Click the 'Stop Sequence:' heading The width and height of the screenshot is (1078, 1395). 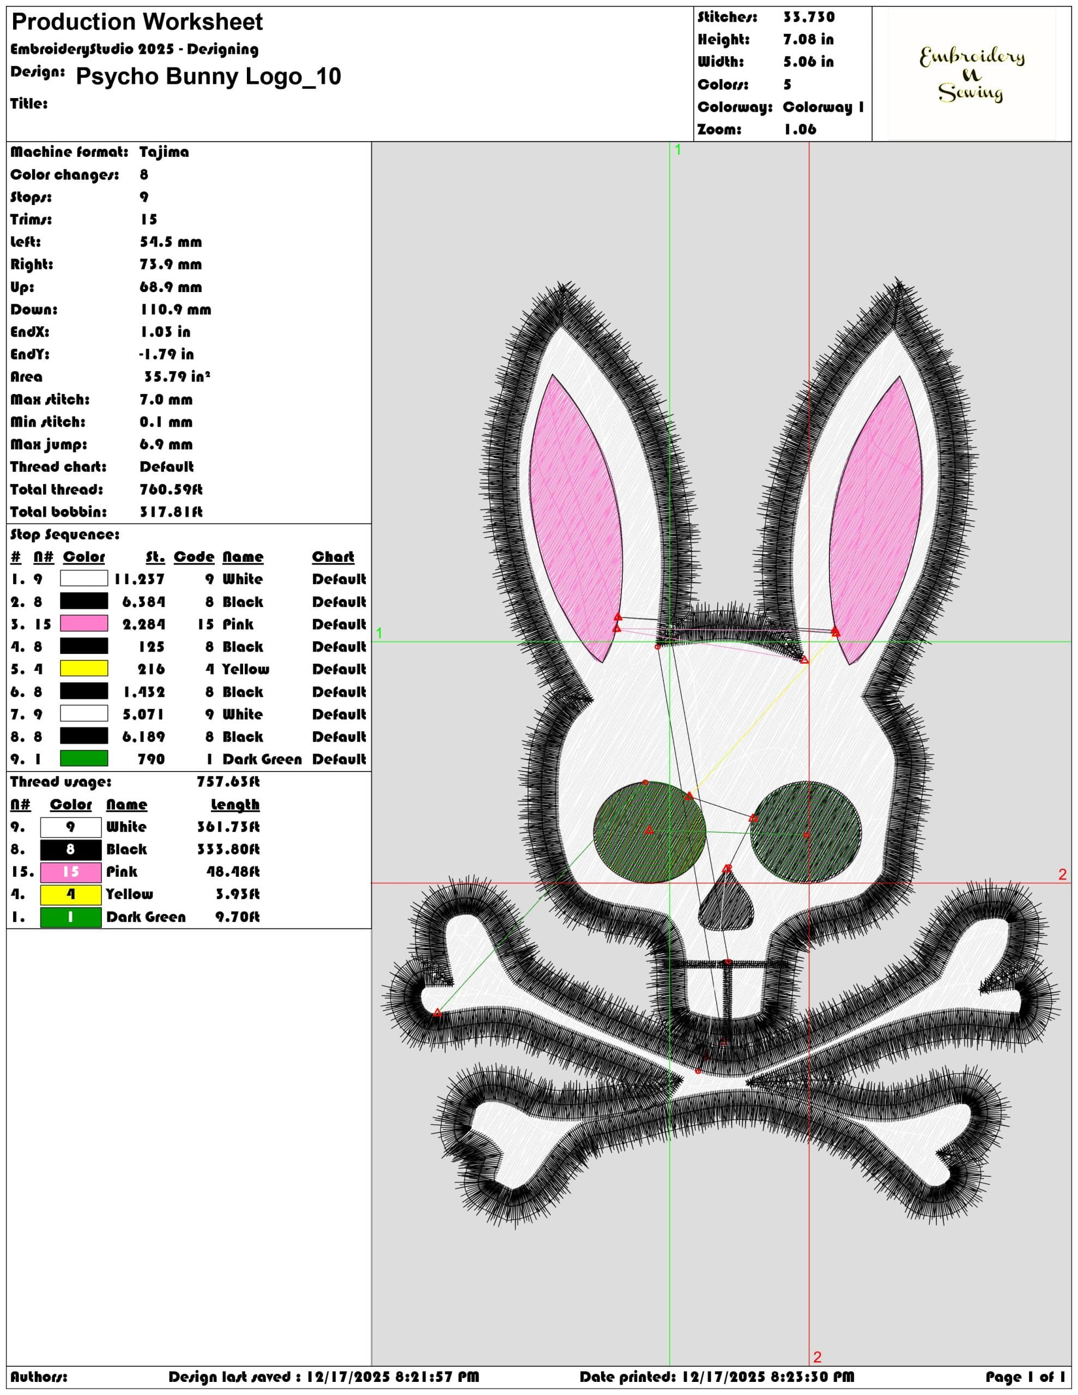click(x=64, y=534)
